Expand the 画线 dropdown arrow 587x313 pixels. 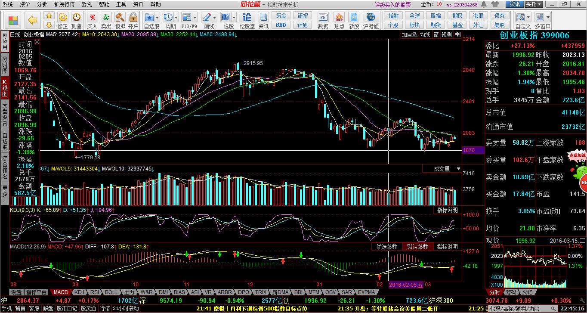215,18
